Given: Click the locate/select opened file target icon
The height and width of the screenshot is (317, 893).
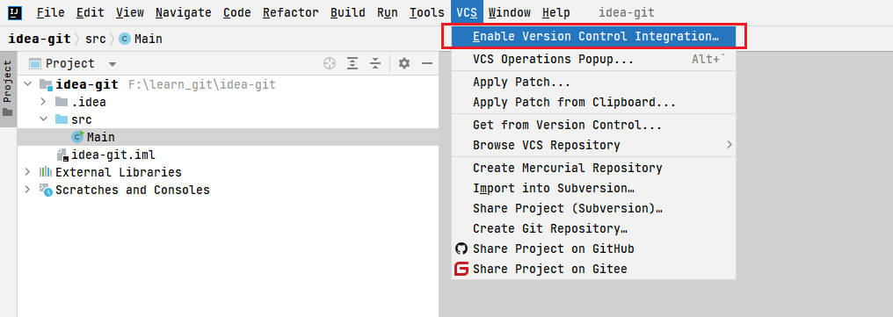Looking at the screenshot, I should (x=330, y=64).
